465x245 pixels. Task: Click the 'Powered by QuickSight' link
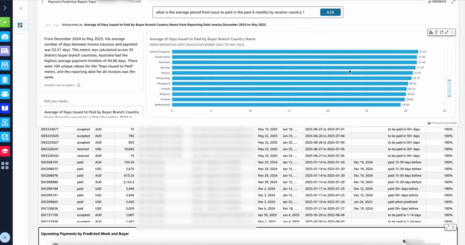(442, 123)
